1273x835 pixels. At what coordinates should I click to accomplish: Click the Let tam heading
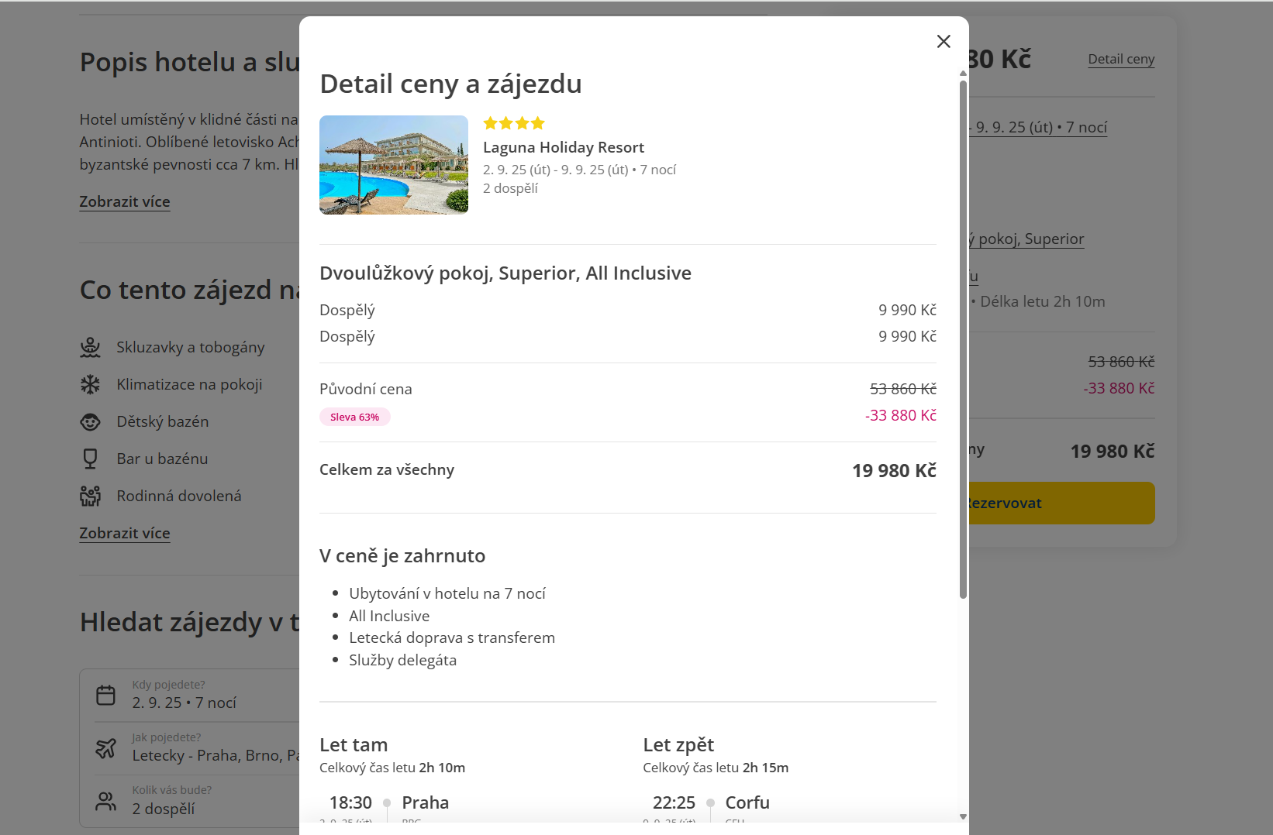pos(354,744)
